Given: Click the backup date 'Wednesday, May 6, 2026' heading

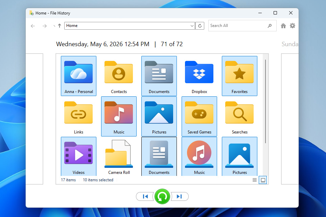Looking at the screenshot, I should click(103, 44).
